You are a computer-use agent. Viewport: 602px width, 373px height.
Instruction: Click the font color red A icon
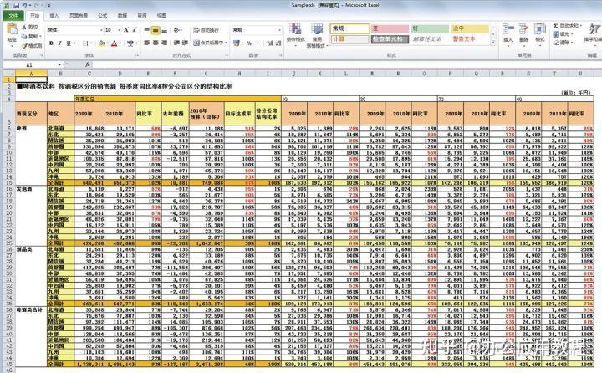click(x=114, y=43)
